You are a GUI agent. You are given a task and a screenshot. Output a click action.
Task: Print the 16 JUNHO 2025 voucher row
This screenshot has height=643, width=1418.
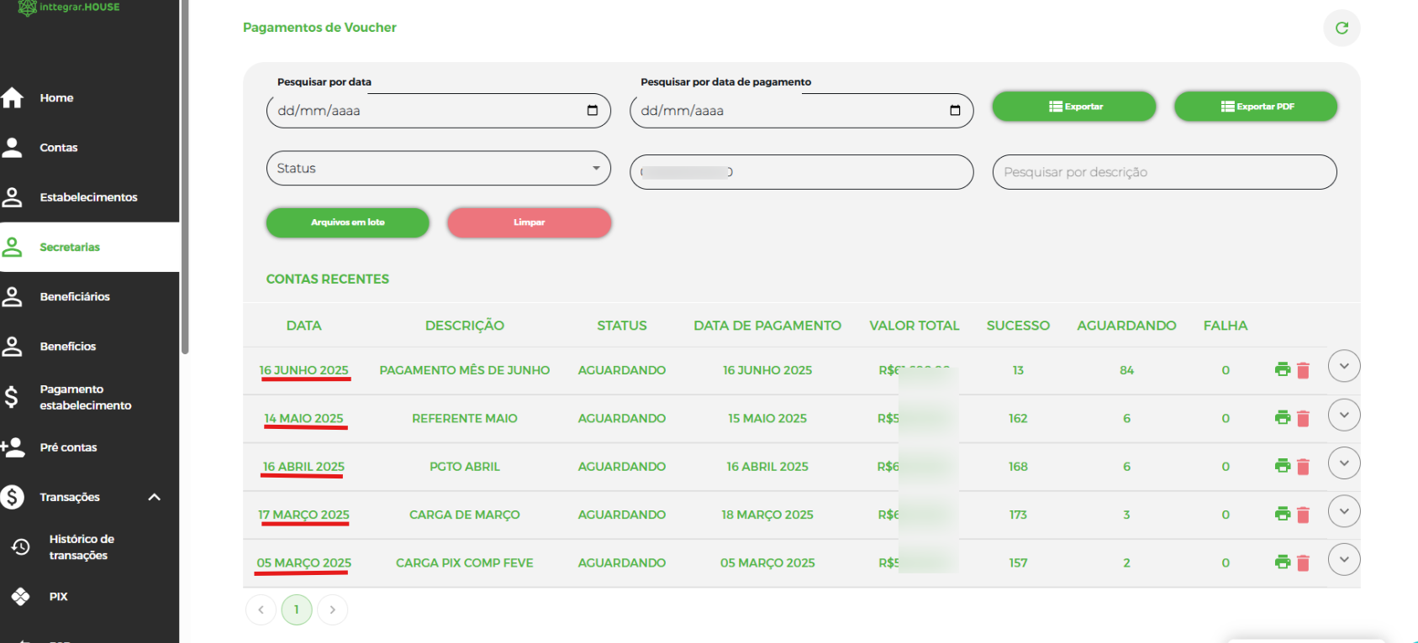pyautogui.click(x=1282, y=369)
